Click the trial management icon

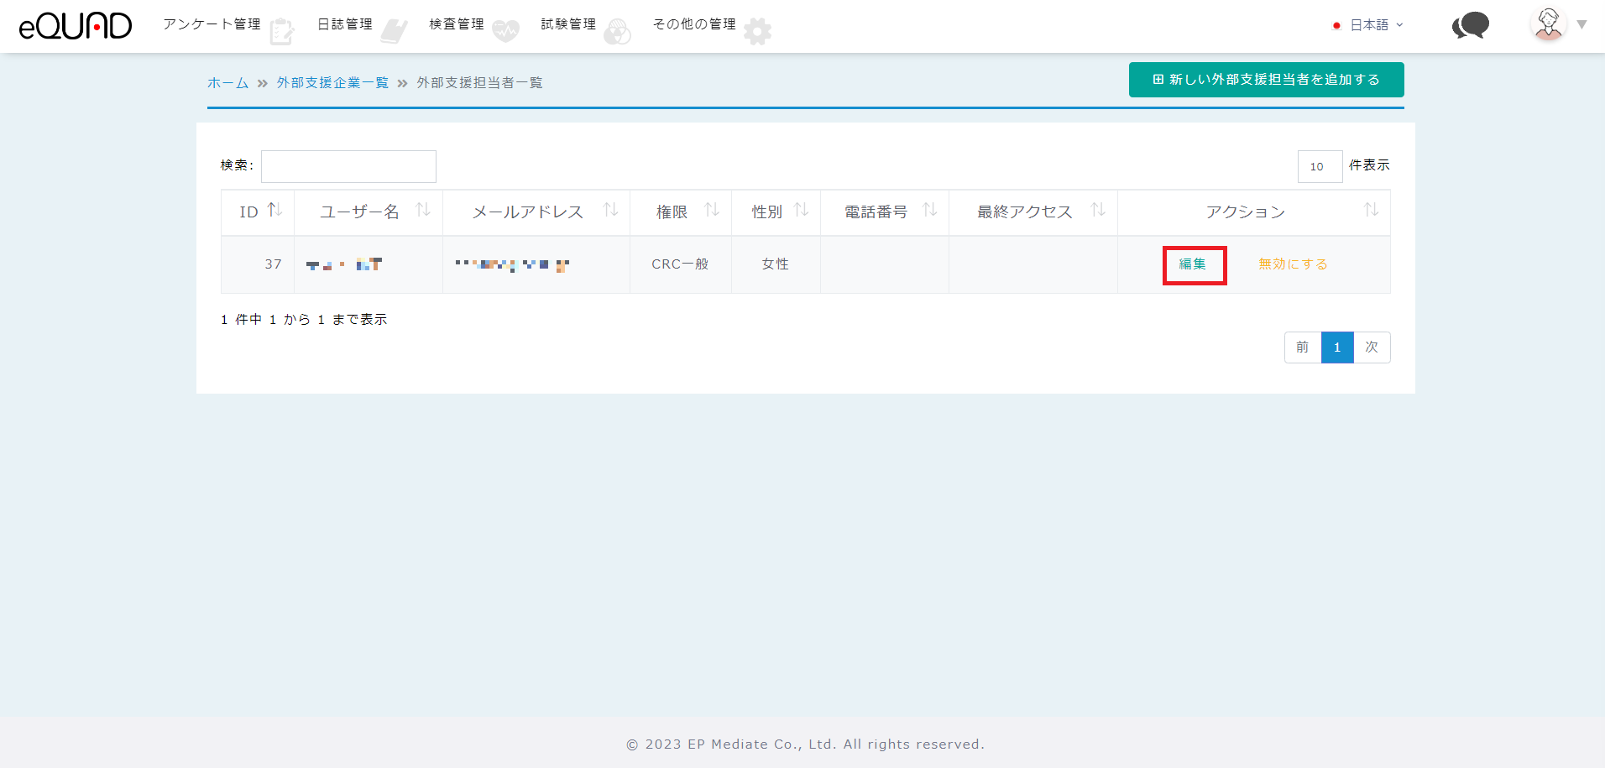(617, 32)
